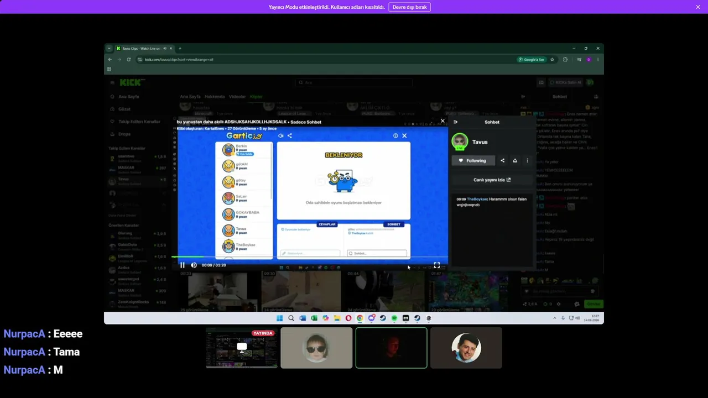The height and width of the screenshot is (398, 708).
Task: Open File Explorer from the taskbar
Action: [337, 318]
